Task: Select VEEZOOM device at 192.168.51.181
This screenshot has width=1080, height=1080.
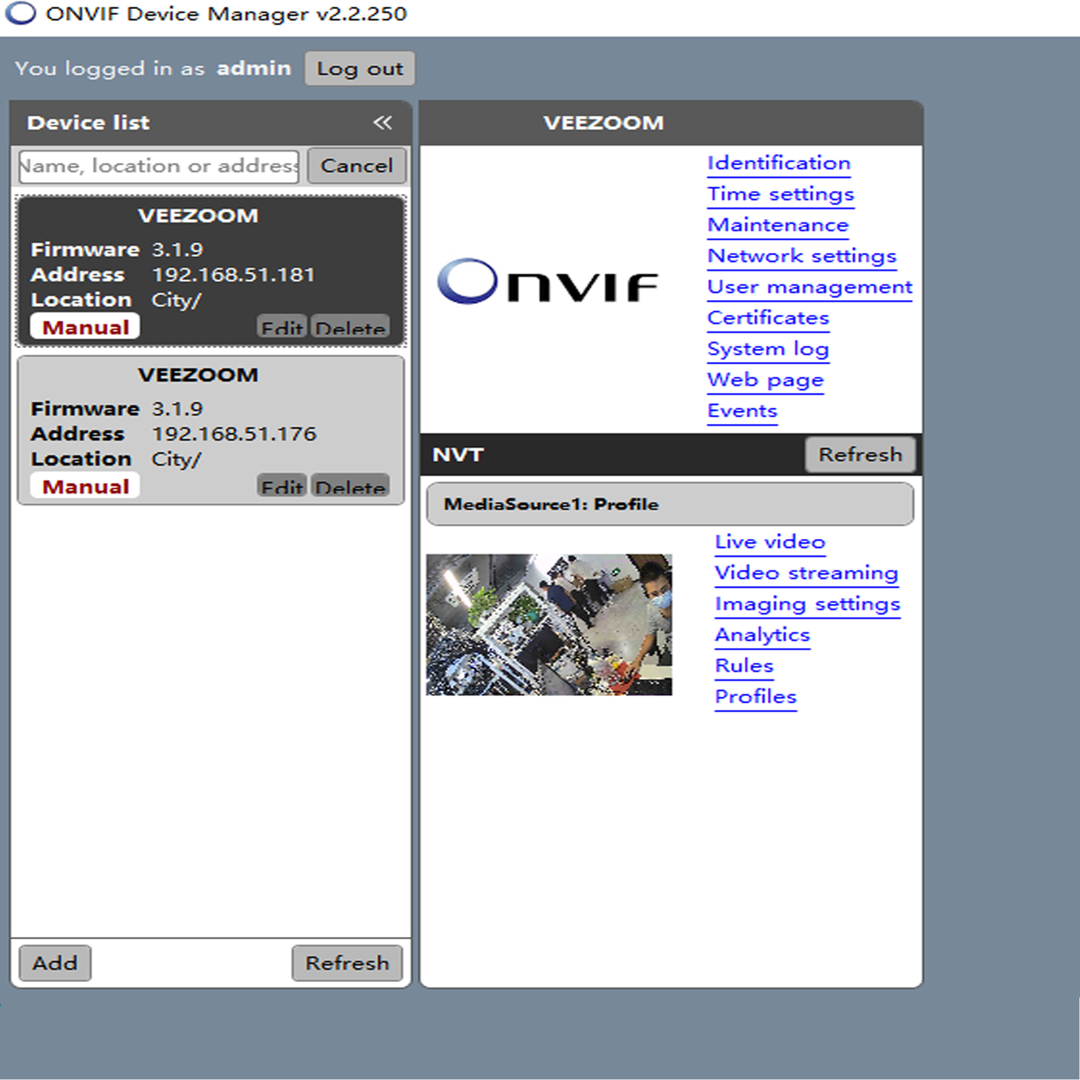Action: tap(211, 271)
